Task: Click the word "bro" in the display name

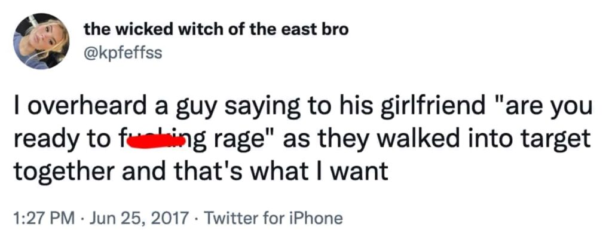Action: [335, 29]
